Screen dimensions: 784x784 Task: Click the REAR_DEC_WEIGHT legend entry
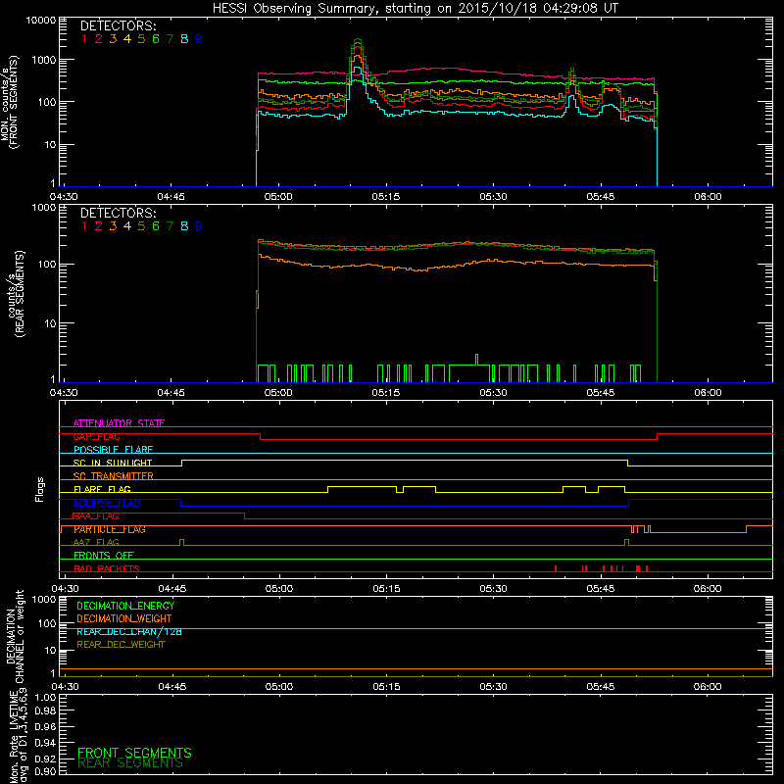(121, 645)
